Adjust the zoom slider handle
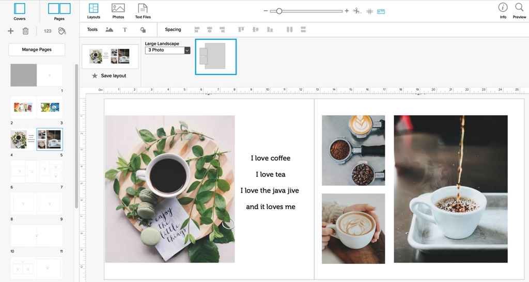 click(278, 11)
